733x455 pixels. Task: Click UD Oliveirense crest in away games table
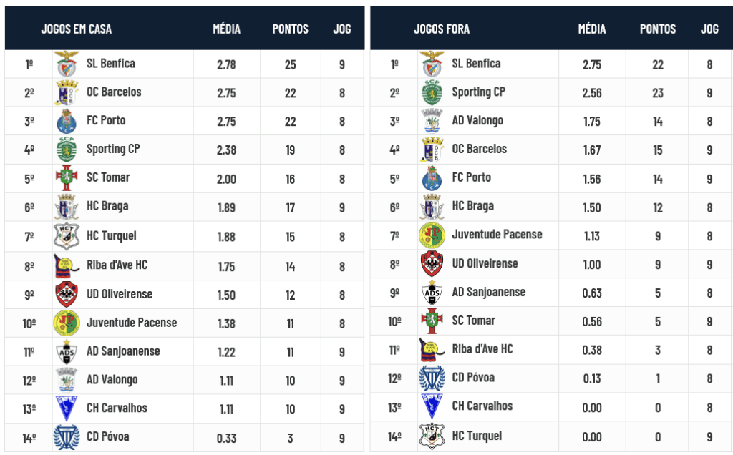(432, 264)
